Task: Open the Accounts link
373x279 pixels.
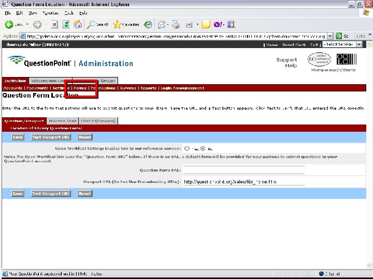Action: pos(13,88)
